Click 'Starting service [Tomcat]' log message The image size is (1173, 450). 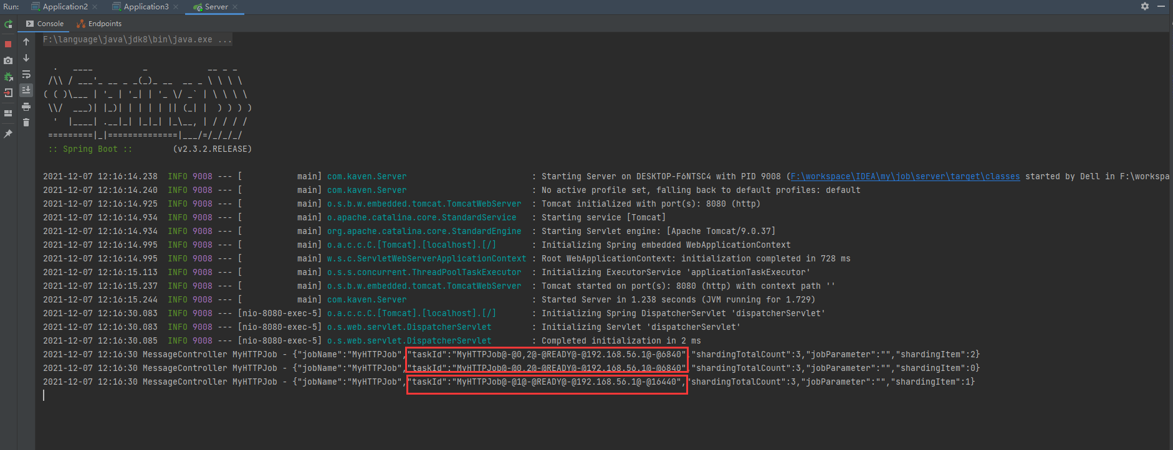pyautogui.click(x=603, y=218)
